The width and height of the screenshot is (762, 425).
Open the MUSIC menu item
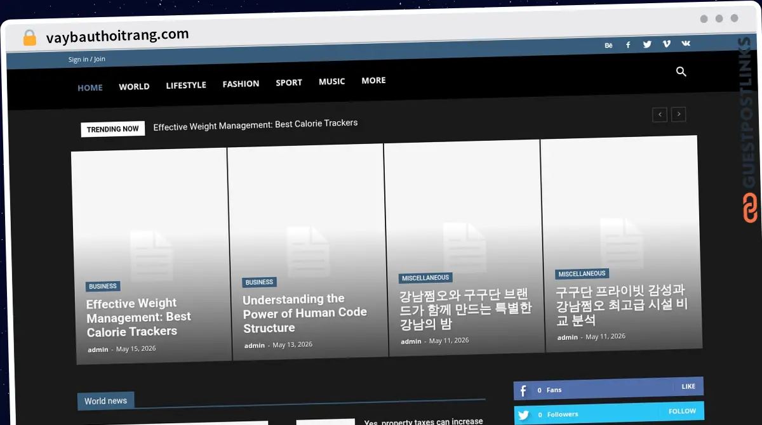coord(331,81)
